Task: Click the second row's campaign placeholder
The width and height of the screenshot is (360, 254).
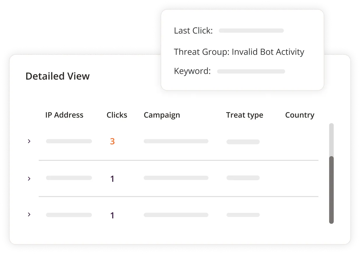Action: pos(176,178)
